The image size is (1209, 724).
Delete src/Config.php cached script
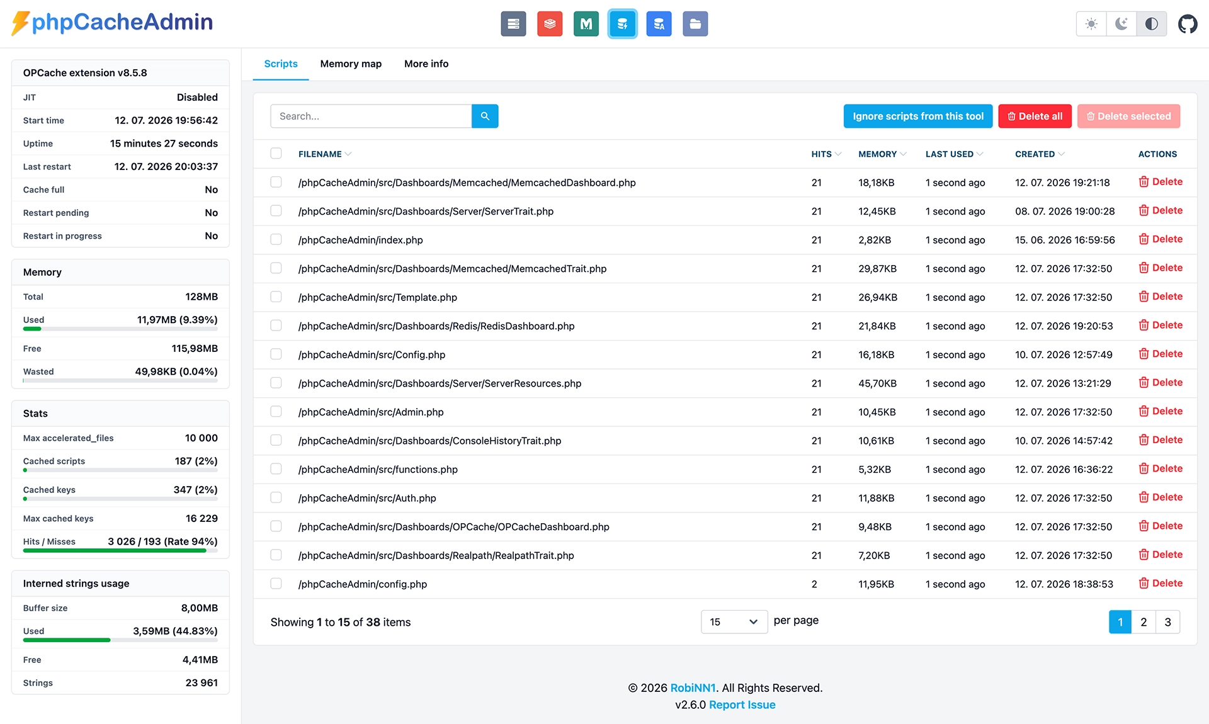point(1161,354)
